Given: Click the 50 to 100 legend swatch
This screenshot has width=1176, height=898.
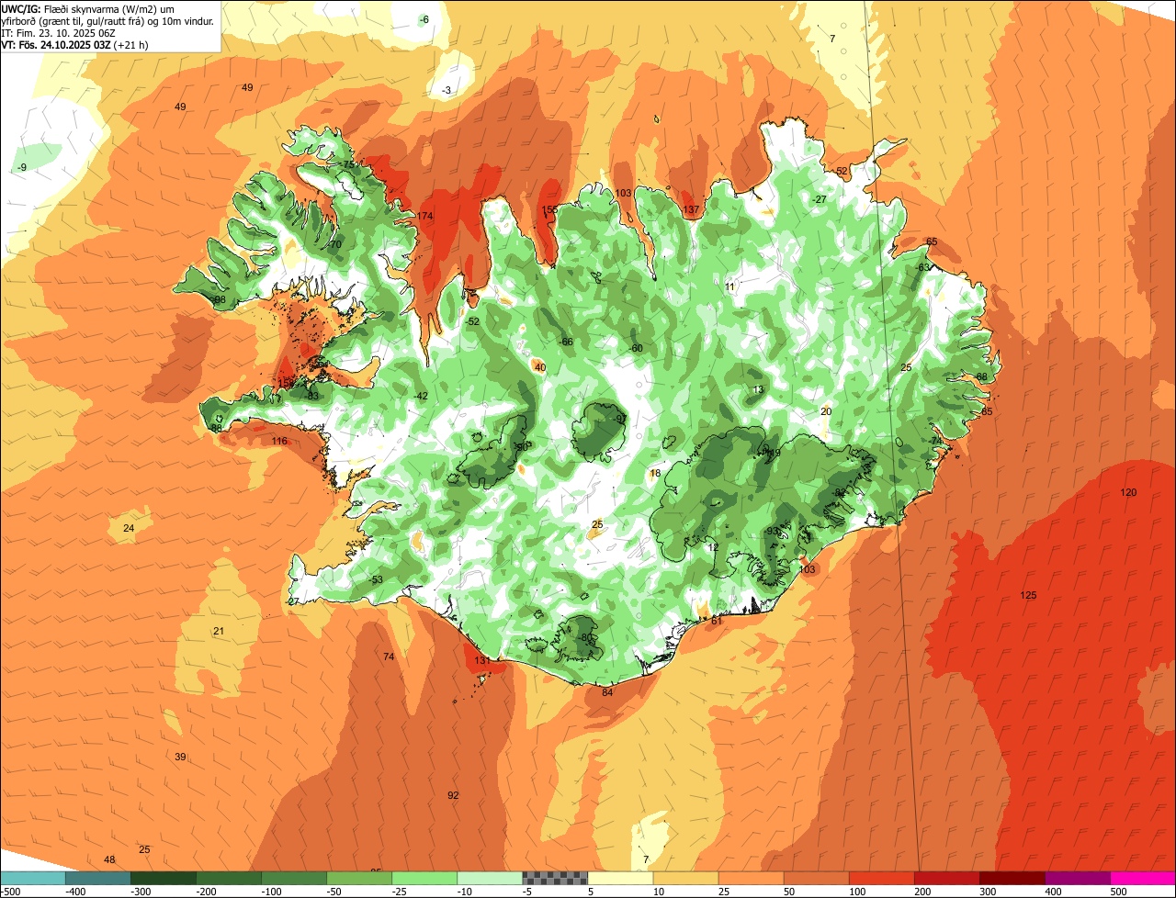Looking at the screenshot, I should 816,878.
